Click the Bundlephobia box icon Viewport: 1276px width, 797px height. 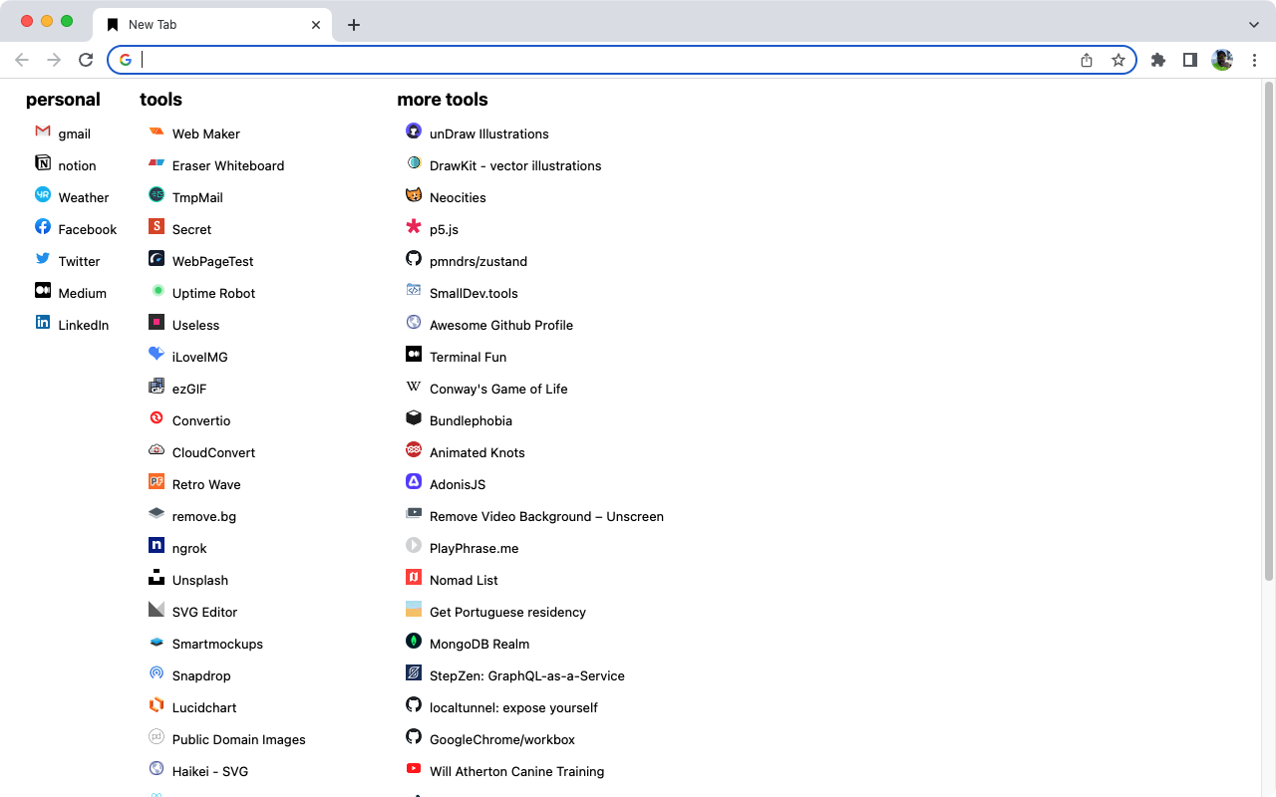[414, 417]
